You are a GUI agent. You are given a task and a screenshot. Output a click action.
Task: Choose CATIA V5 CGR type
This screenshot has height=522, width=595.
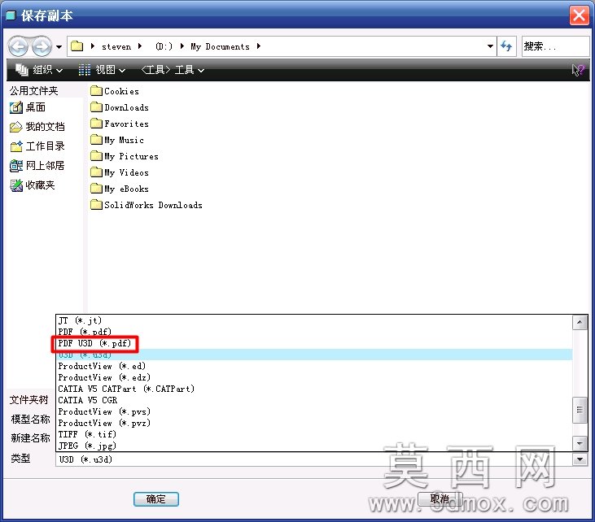pyautogui.click(x=314, y=400)
